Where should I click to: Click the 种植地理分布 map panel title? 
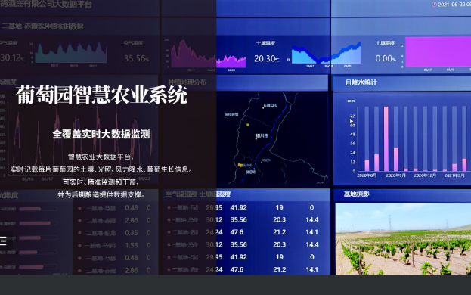coord(187,82)
